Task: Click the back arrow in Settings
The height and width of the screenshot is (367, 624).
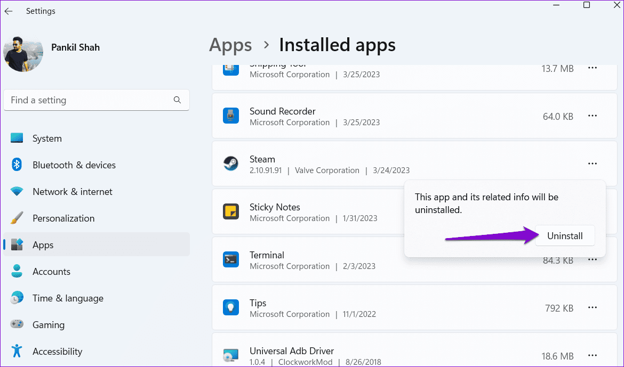Action: coord(9,11)
